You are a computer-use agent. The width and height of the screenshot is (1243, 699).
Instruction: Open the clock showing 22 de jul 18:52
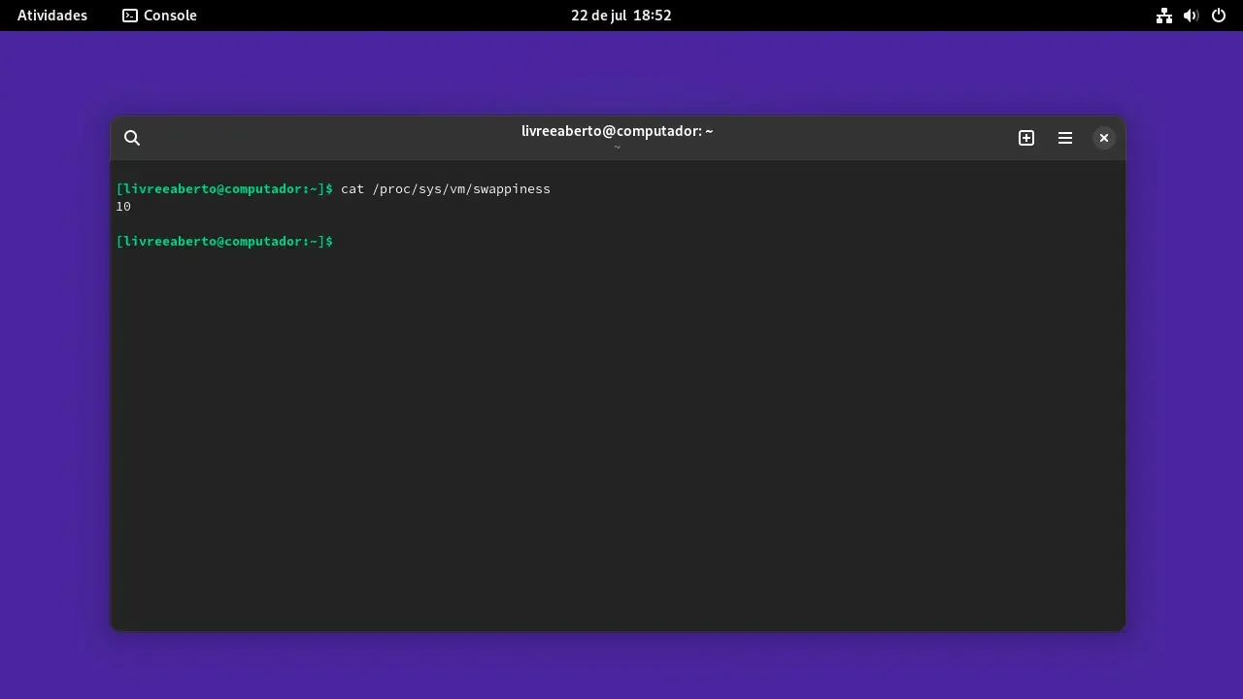click(621, 16)
